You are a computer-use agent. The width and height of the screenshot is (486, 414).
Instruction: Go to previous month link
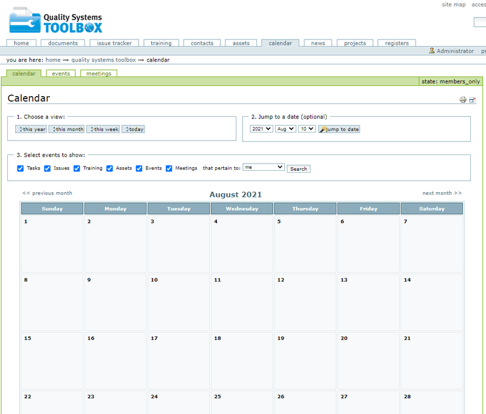pyautogui.click(x=47, y=193)
